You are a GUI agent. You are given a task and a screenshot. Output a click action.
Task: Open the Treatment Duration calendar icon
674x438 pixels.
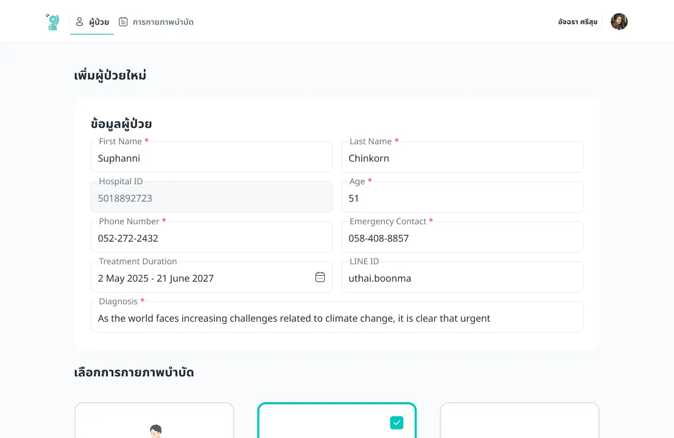pyautogui.click(x=320, y=277)
